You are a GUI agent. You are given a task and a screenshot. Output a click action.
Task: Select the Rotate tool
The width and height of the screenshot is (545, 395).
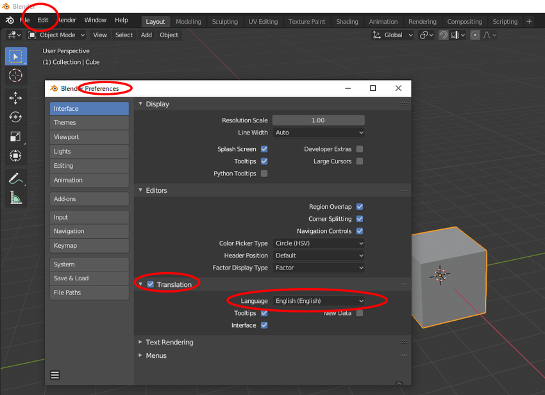[15, 117]
